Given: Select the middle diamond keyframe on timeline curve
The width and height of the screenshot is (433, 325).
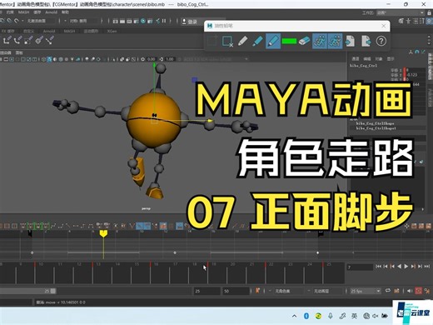Looking at the screenshot, I should pos(175,252).
